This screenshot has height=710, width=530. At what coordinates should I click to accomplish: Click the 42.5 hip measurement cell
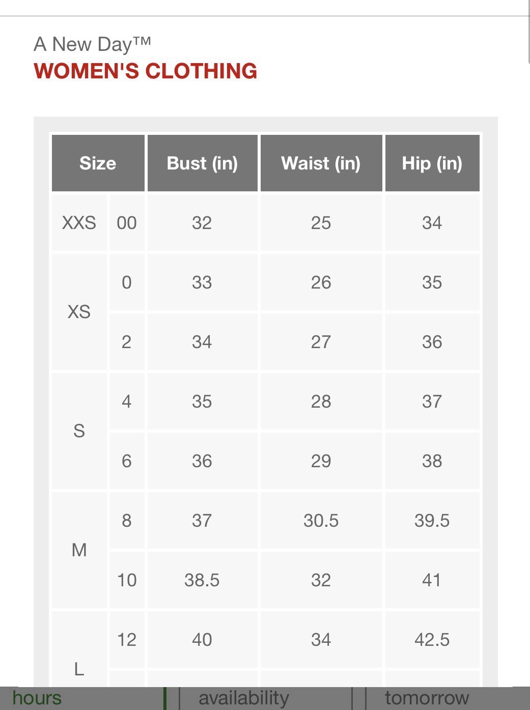click(432, 640)
